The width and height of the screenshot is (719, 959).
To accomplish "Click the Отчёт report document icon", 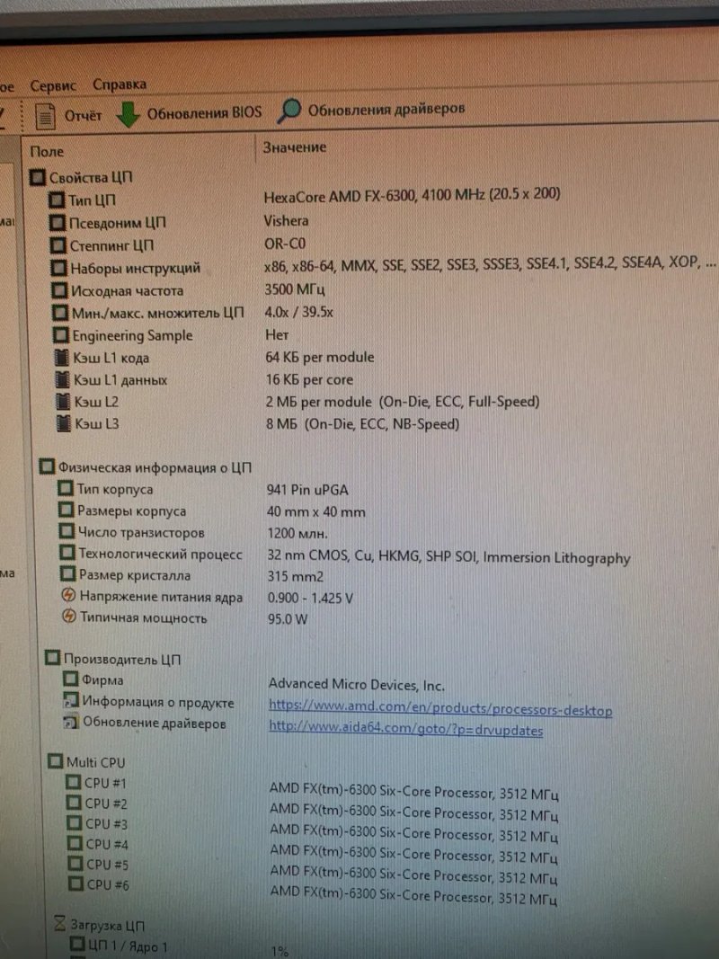I will coord(45,116).
